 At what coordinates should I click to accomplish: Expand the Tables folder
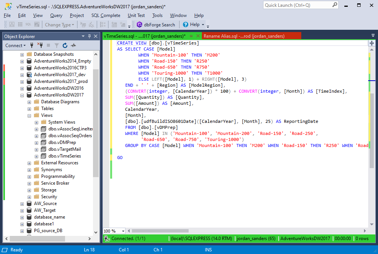[x=29, y=109]
